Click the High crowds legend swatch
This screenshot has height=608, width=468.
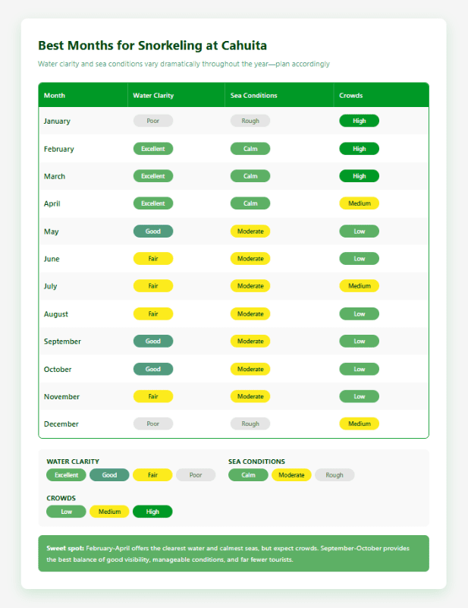(152, 512)
